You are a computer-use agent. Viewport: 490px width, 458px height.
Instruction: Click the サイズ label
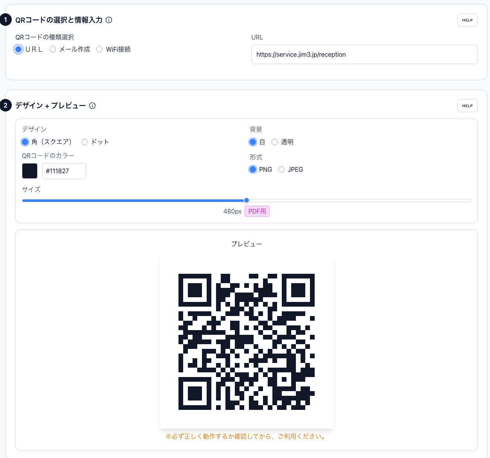pos(31,189)
